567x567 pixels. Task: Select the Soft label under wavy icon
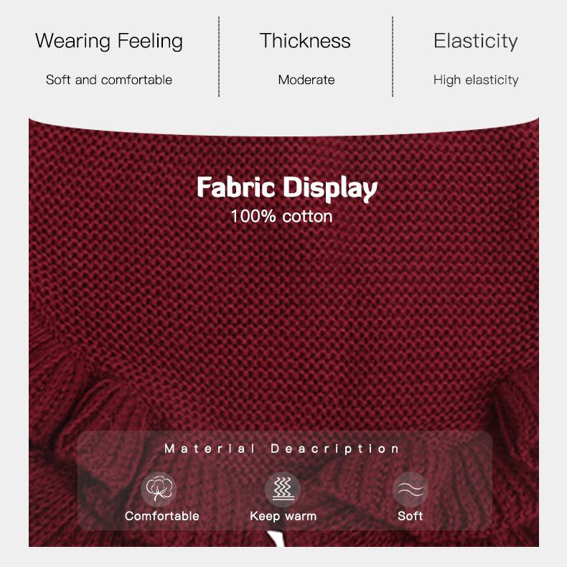410,516
